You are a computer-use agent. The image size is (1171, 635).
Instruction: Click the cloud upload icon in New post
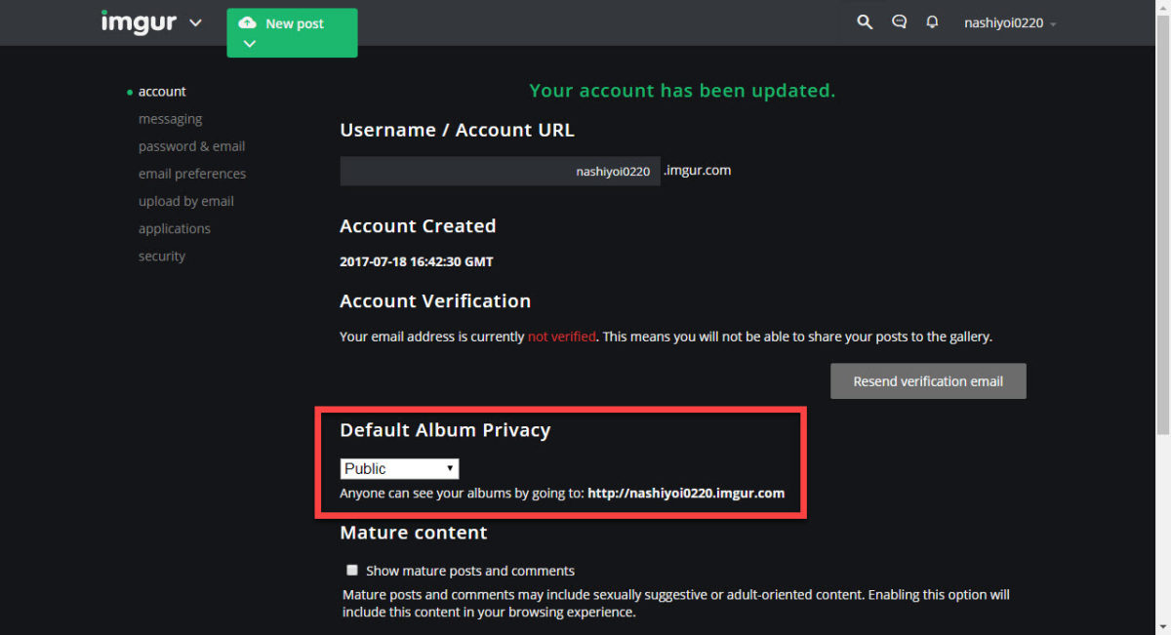tap(248, 22)
